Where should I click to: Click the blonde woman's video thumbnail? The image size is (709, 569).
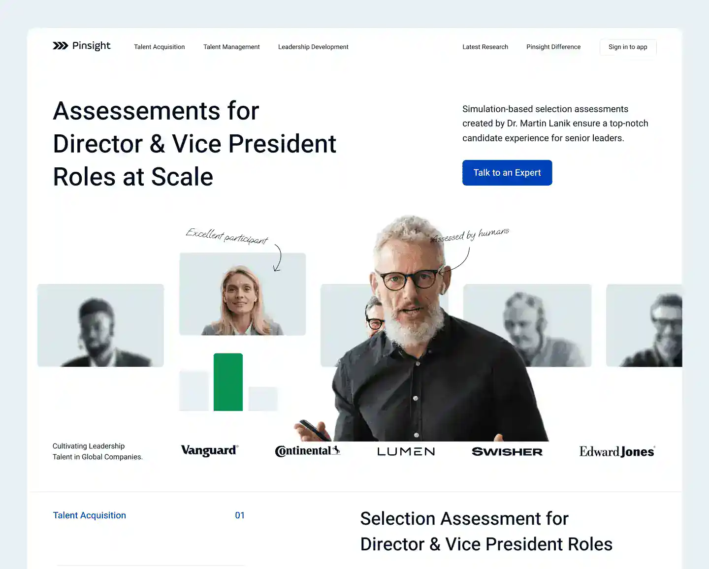242,294
